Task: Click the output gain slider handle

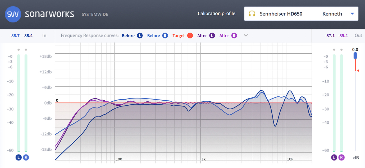Action: (355, 55)
